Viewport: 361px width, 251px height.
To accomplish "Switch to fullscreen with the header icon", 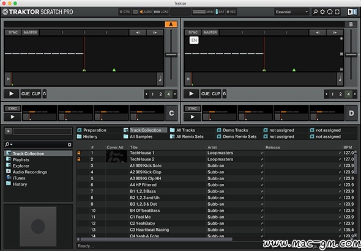I will pos(337,12).
